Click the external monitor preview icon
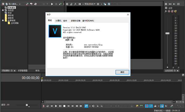 tap(71, 4)
